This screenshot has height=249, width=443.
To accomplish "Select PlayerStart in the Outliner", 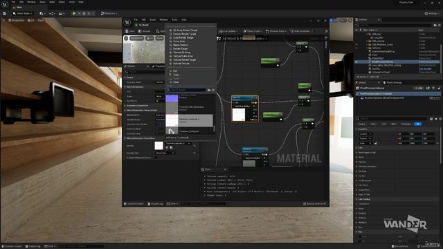I will tap(377, 58).
